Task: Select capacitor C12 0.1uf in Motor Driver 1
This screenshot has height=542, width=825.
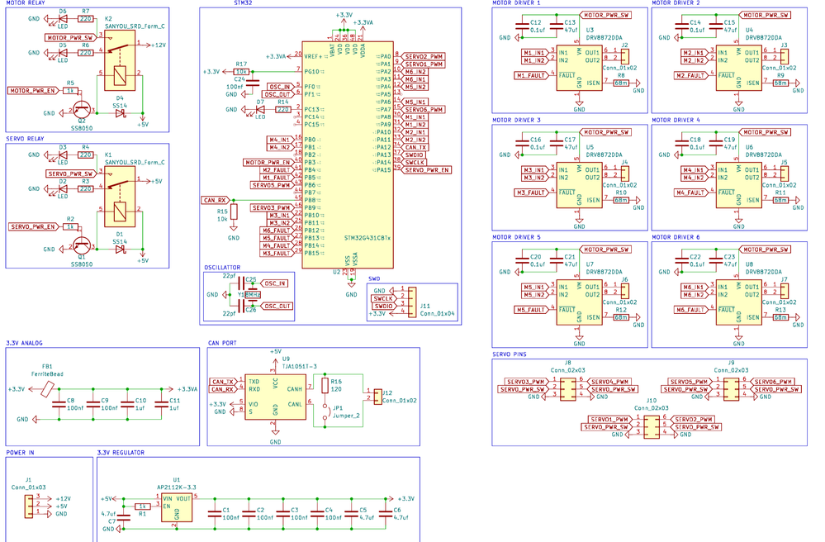Action: (x=522, y=26)
